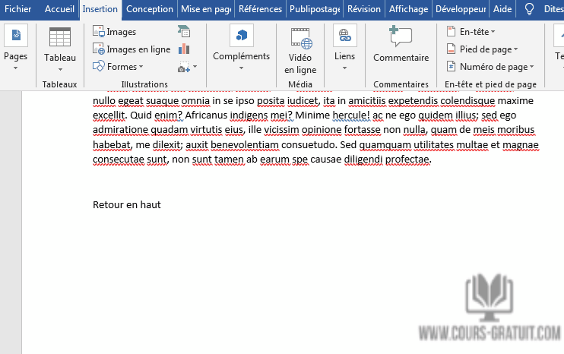Click the word 'hercule' in the text

click(x=350, y=115)
